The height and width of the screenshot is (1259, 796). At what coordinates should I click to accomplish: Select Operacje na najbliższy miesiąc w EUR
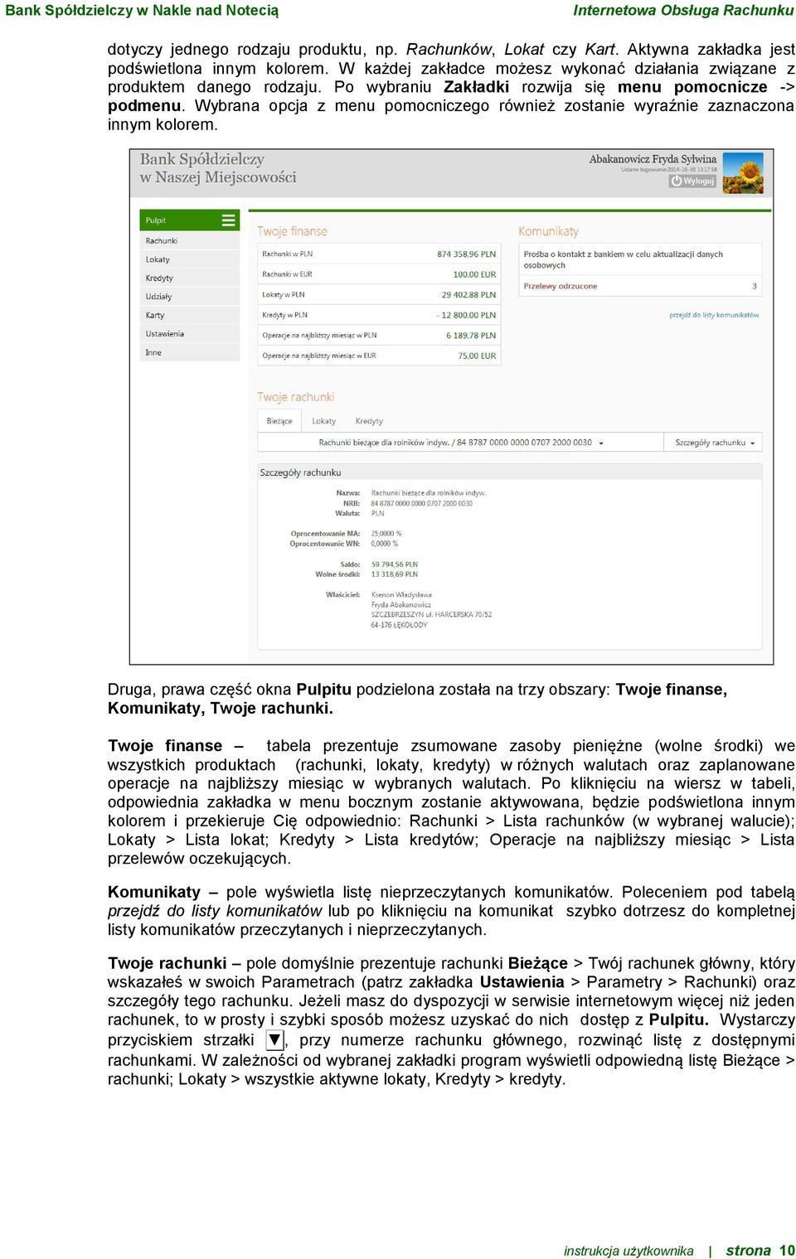coord(379,356)
